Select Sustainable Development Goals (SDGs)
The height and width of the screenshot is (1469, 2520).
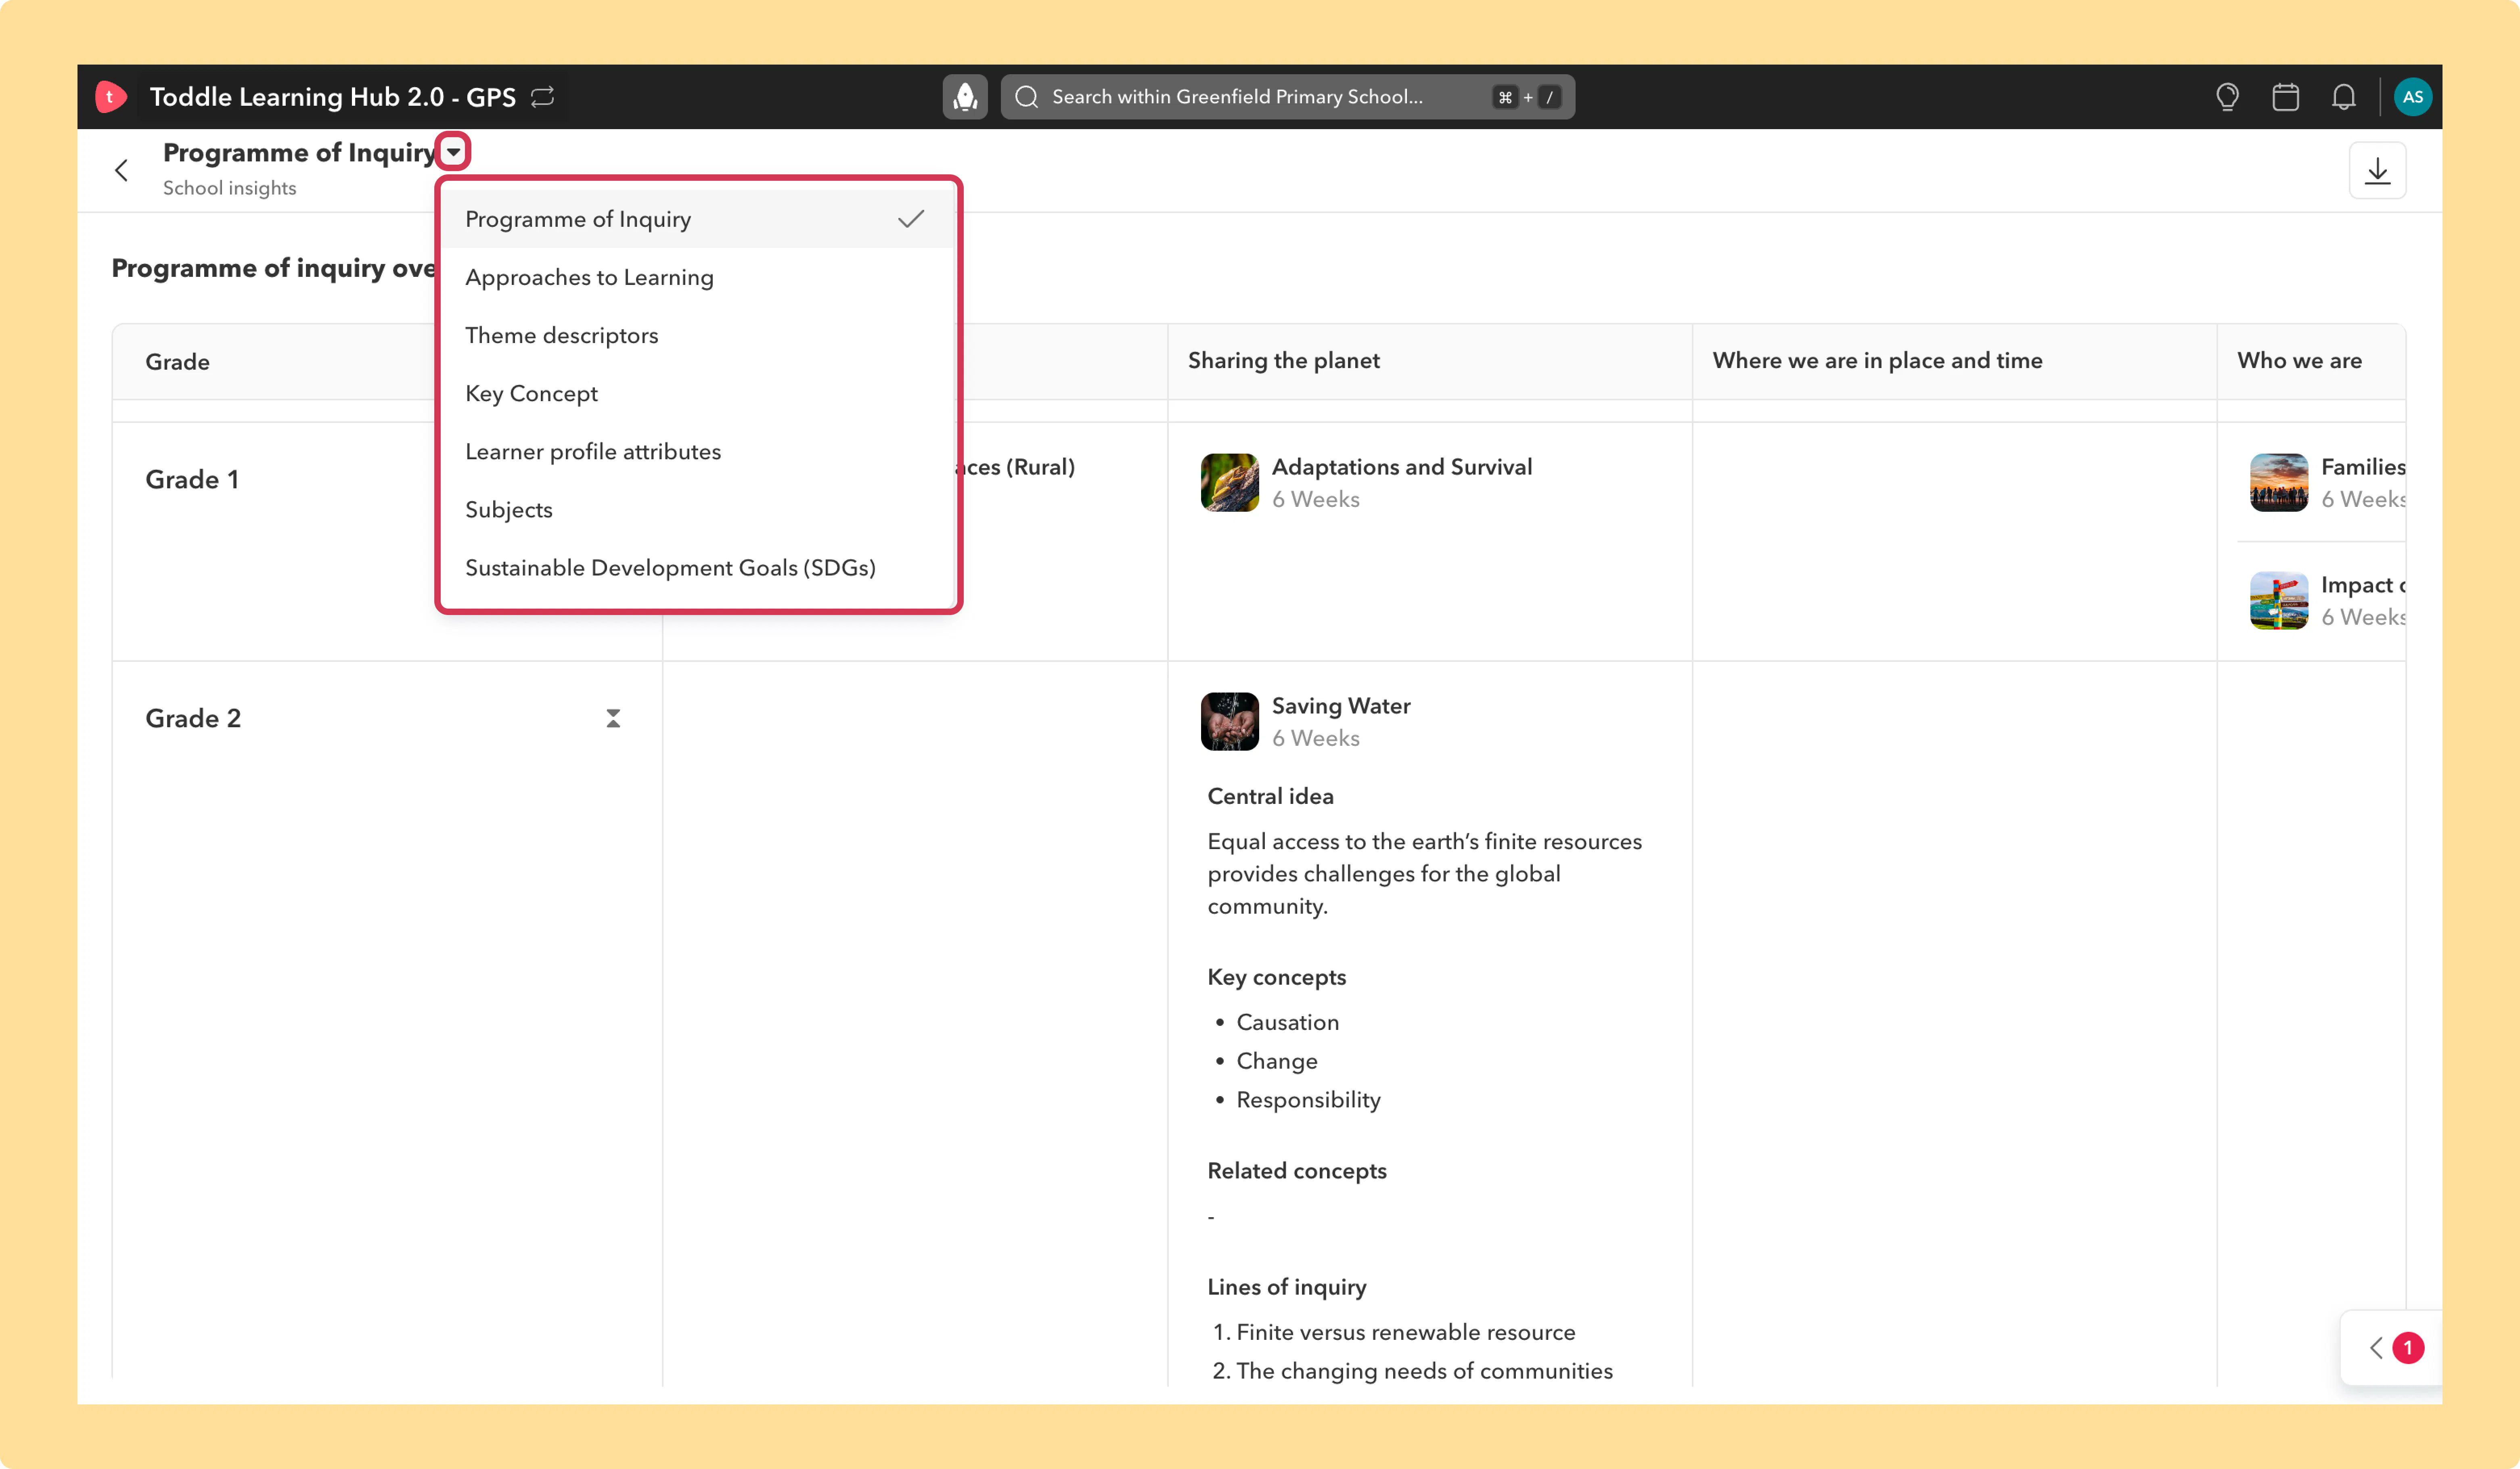698,567
